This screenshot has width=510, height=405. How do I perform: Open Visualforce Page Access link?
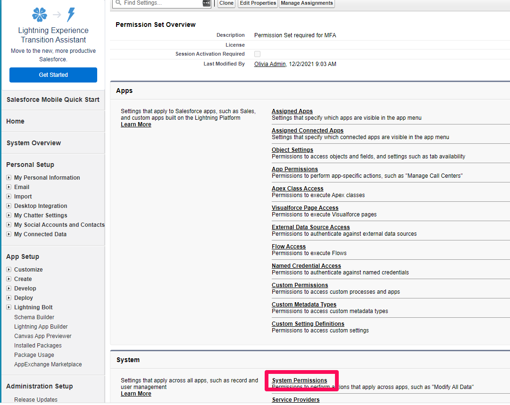pos(305,208)
